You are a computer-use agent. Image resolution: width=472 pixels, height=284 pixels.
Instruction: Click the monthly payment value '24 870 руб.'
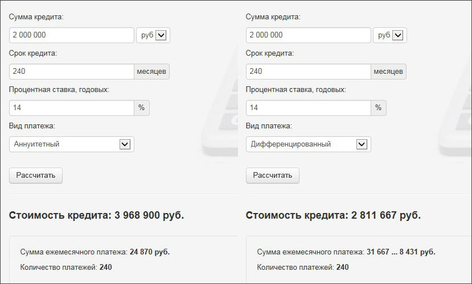[149, 252]
